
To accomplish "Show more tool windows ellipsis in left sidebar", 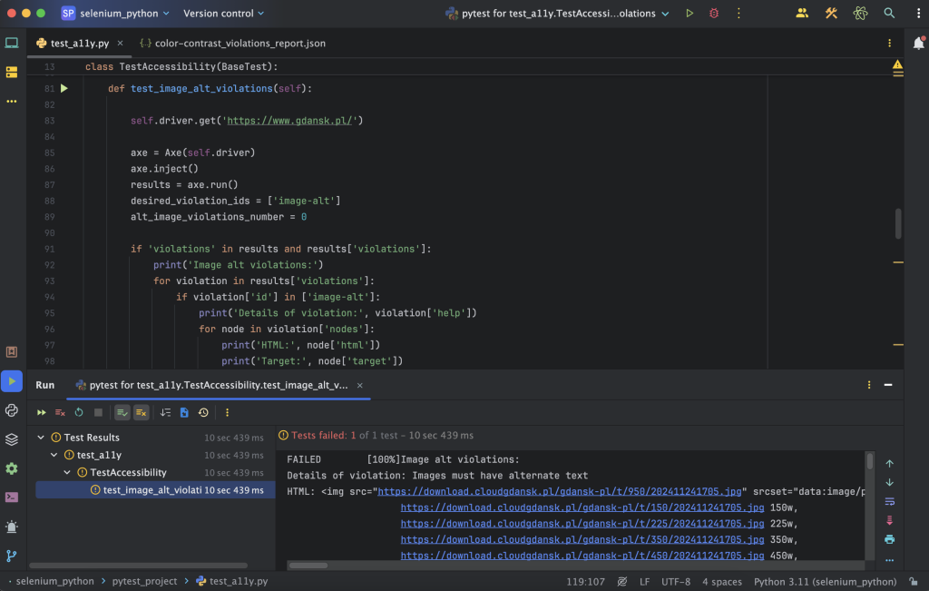I will coord(12,102).
